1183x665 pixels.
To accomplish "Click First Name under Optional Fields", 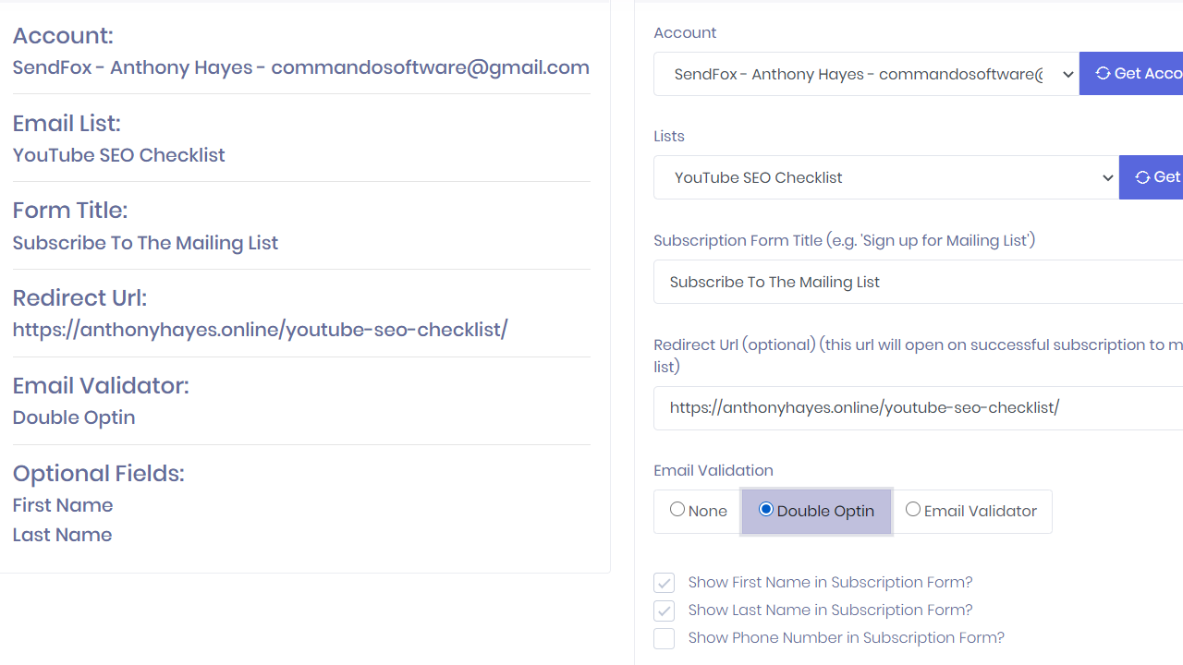I will coord(63,505).
